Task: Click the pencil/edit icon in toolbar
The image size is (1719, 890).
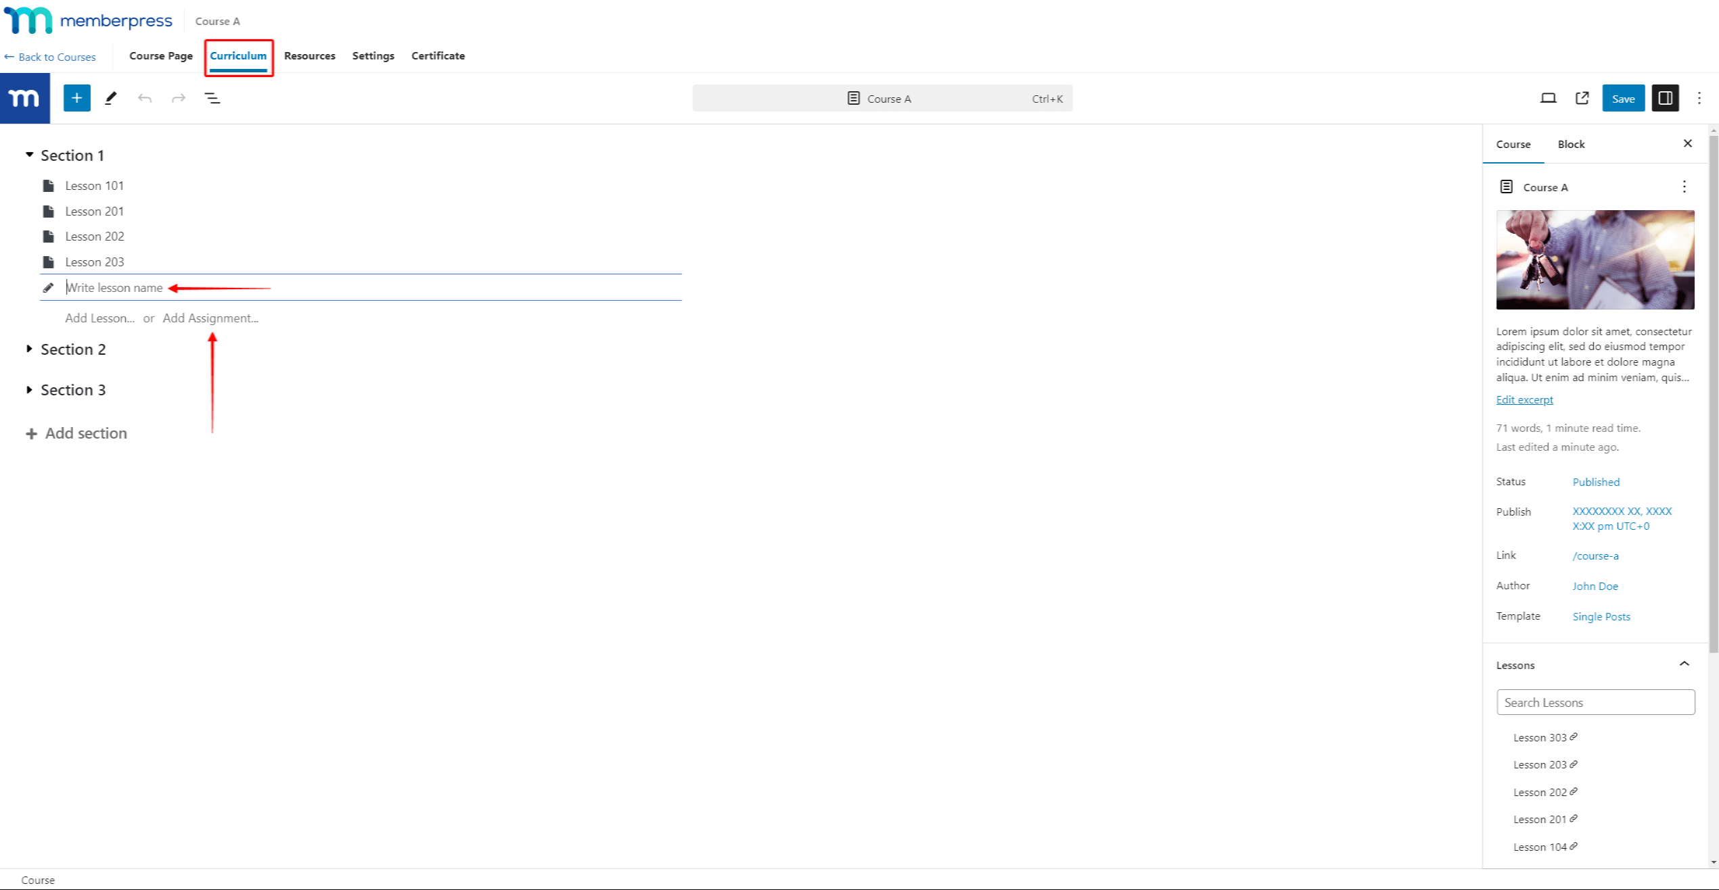Action: [x=110, y=97]
